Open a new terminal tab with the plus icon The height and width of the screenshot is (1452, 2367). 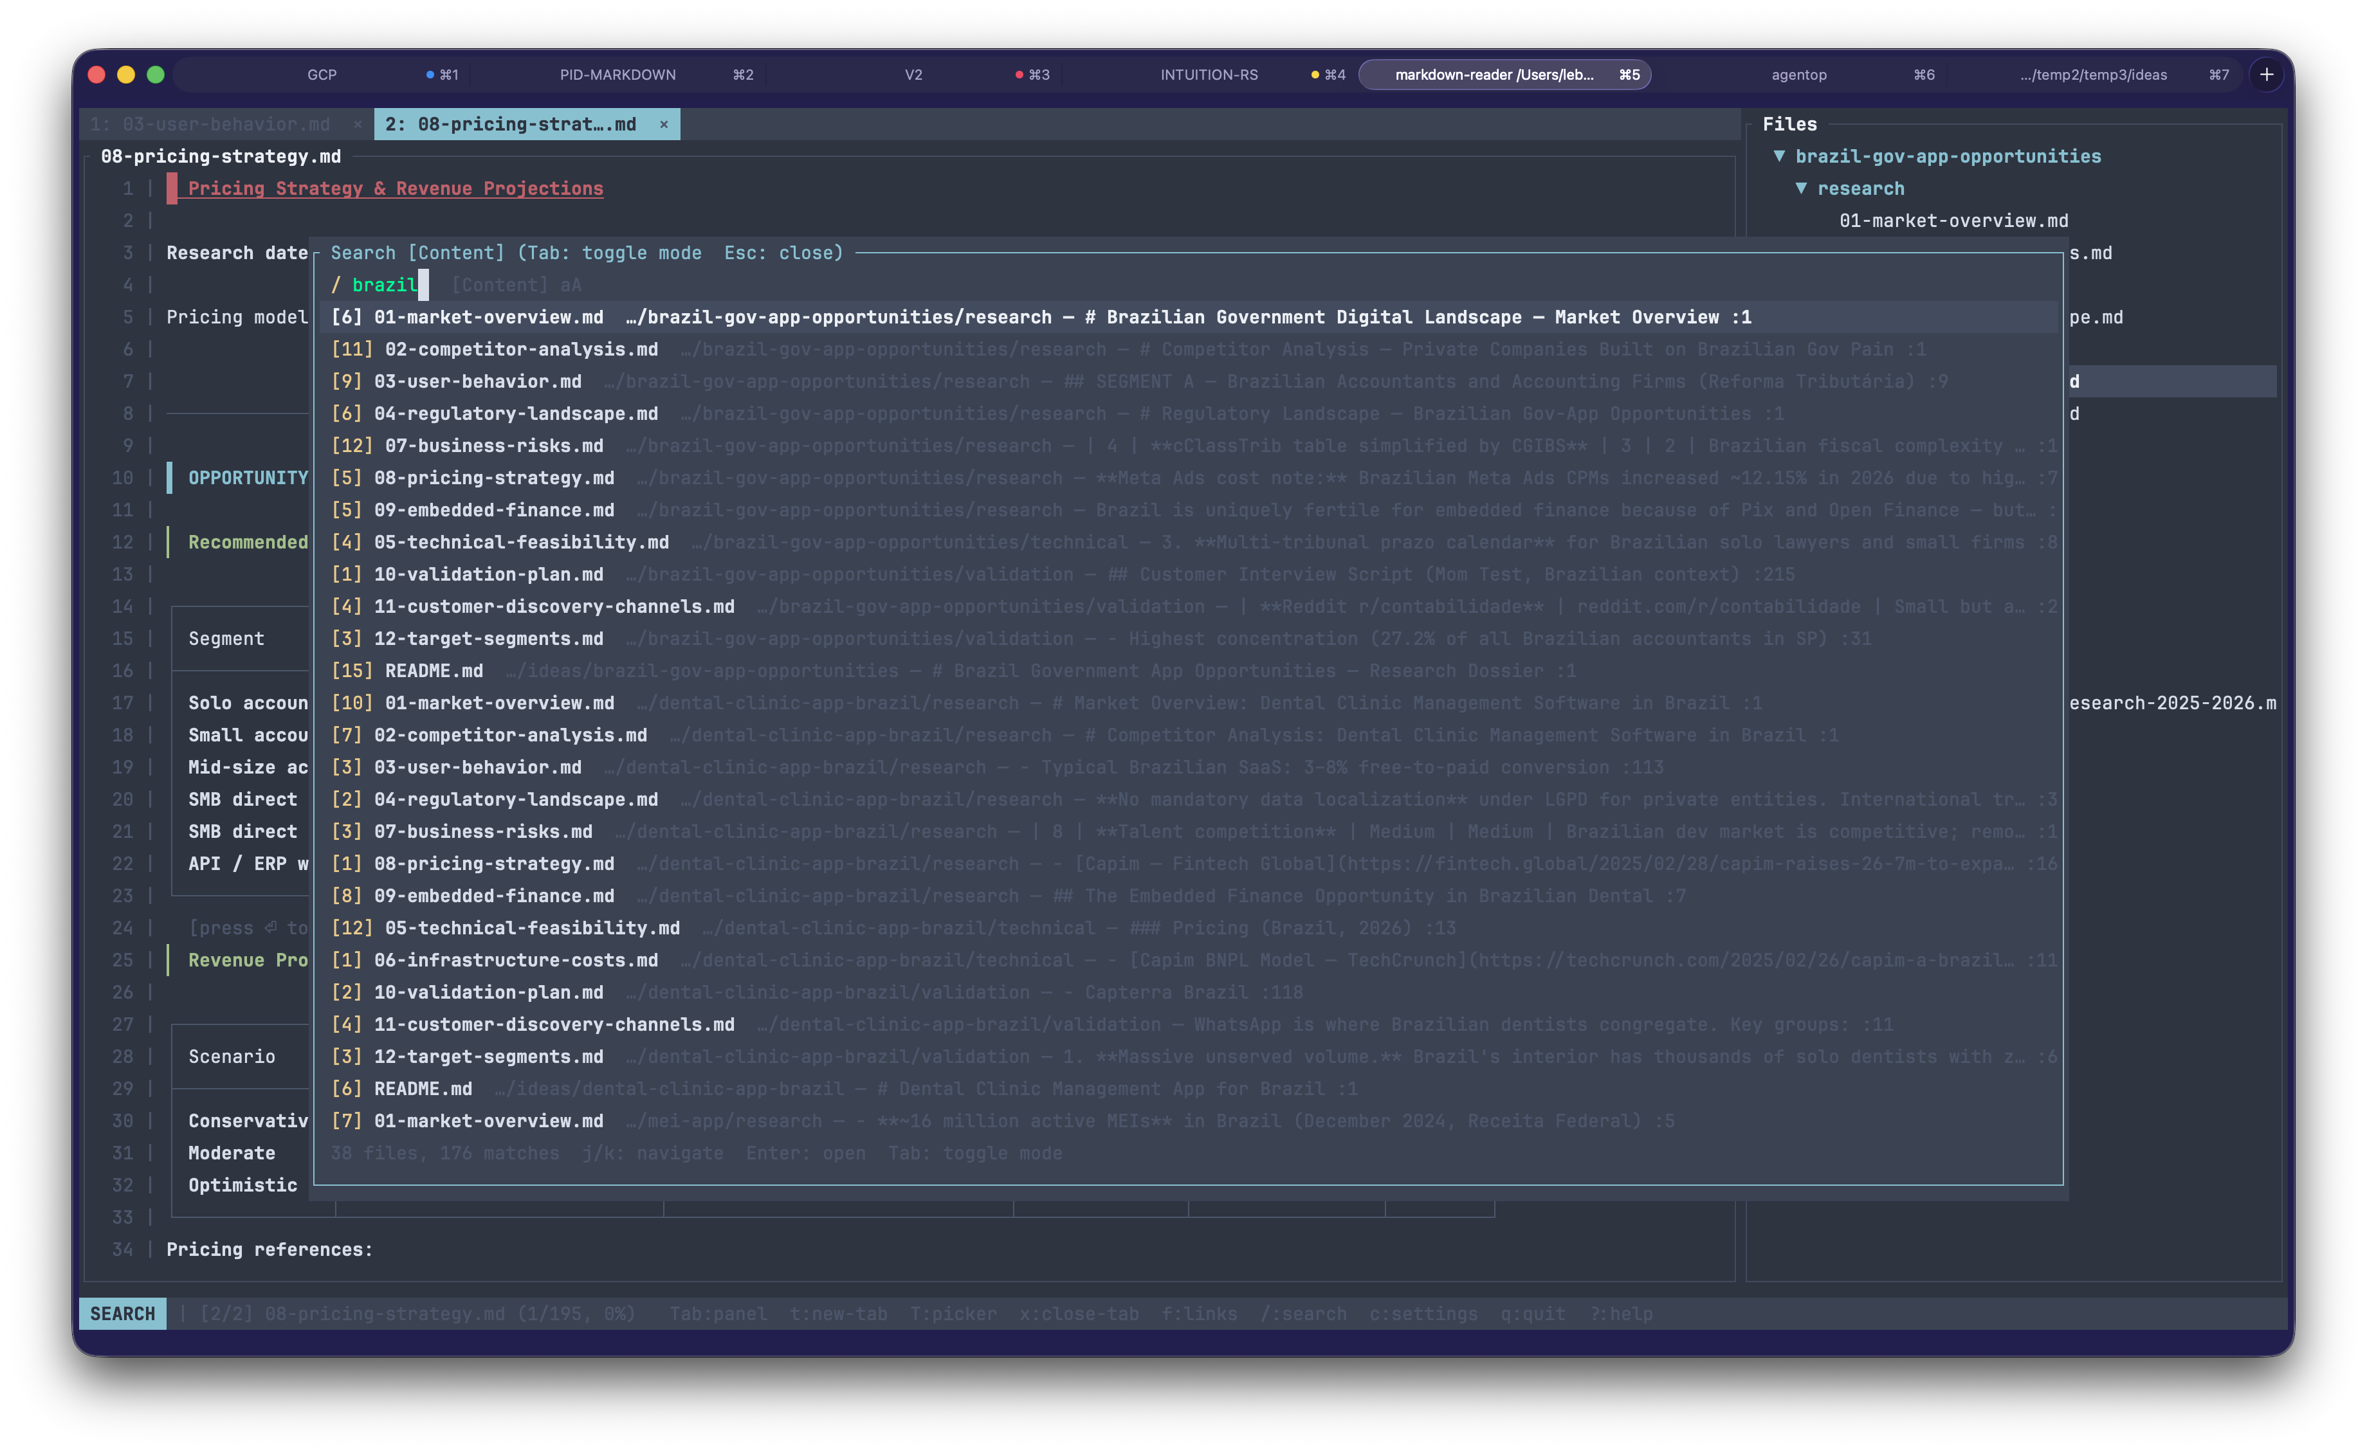(2267, 74)
